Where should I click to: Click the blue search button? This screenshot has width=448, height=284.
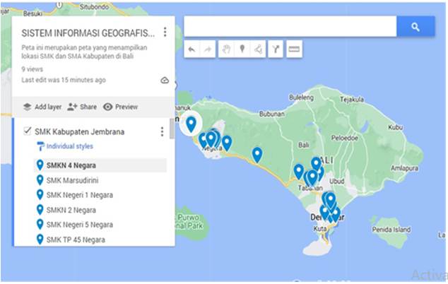point(415,27)
